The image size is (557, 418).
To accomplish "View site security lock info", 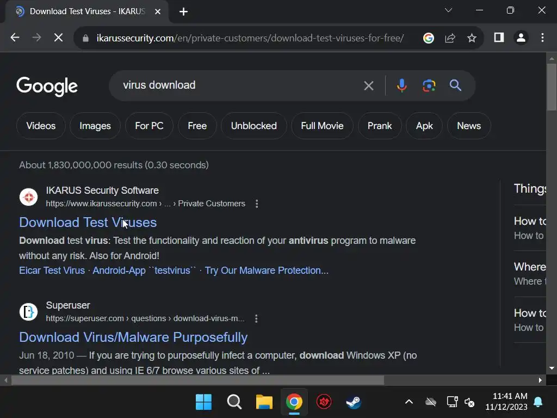I will (x=85, y=38).
